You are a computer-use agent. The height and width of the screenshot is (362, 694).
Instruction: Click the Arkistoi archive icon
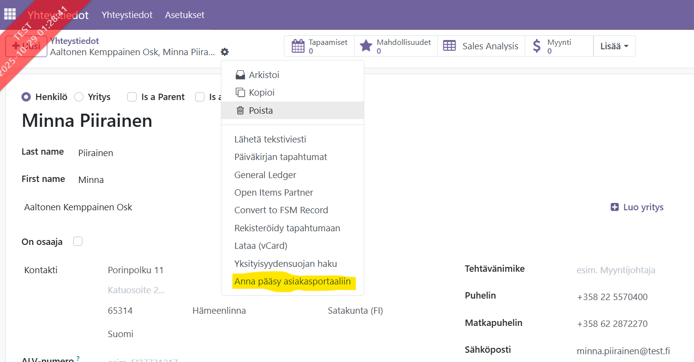coord(240,75)
